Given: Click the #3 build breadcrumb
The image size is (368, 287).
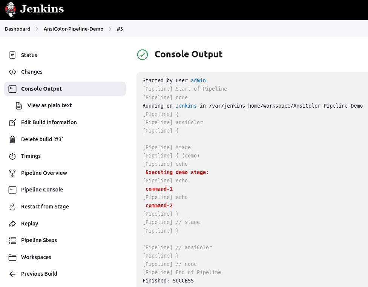Looking at the screenshot, I should (120, 29).
